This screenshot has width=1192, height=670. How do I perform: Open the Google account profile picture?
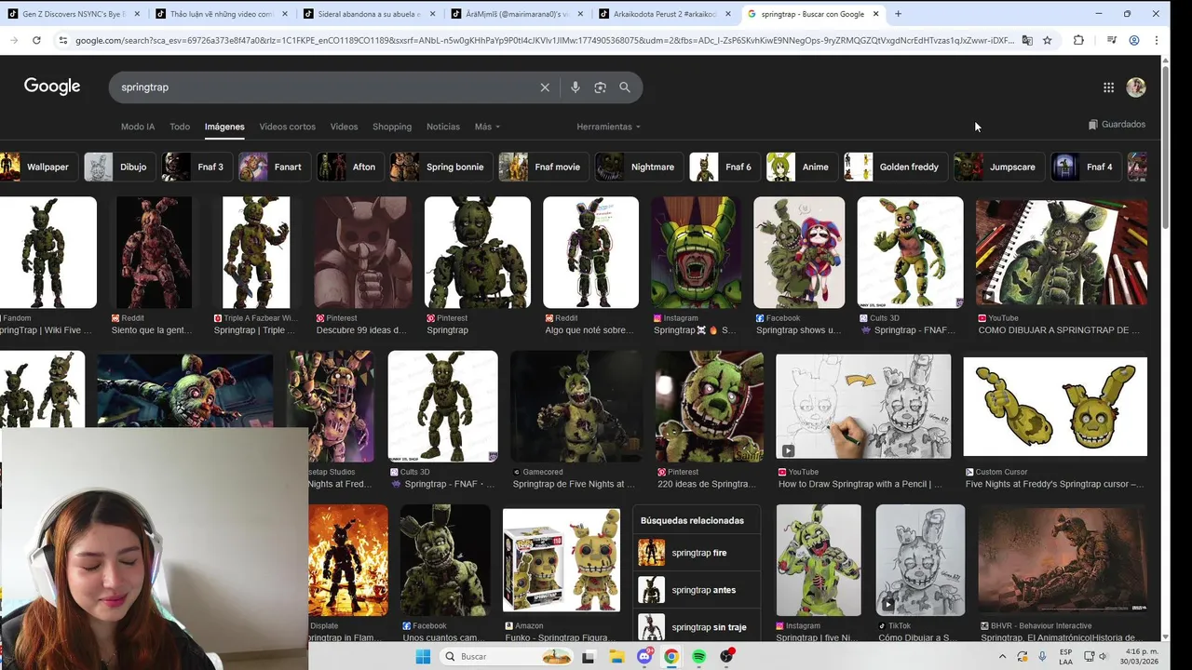[1136, 87]
